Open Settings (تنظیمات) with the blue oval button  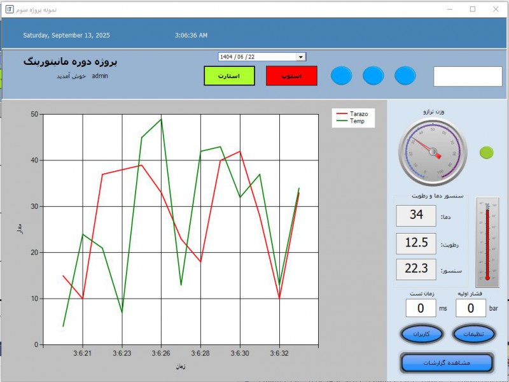[473, 334]
